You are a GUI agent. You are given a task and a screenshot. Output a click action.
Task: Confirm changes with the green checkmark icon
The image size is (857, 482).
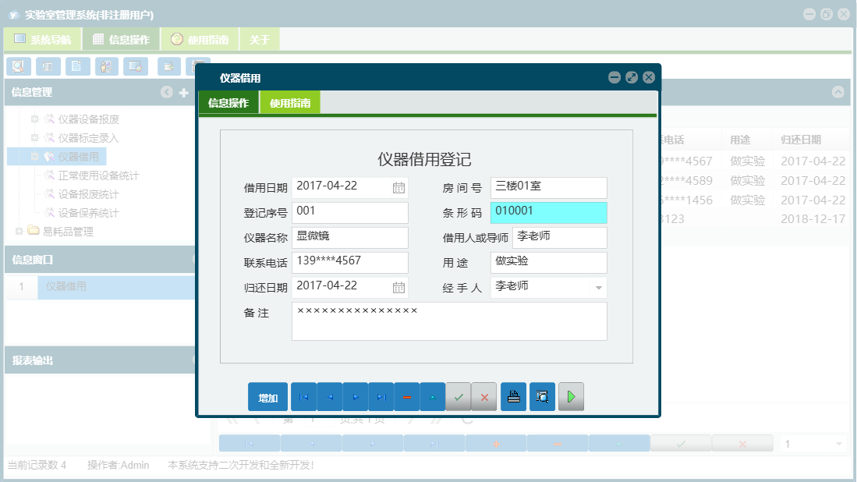point(459,396)
